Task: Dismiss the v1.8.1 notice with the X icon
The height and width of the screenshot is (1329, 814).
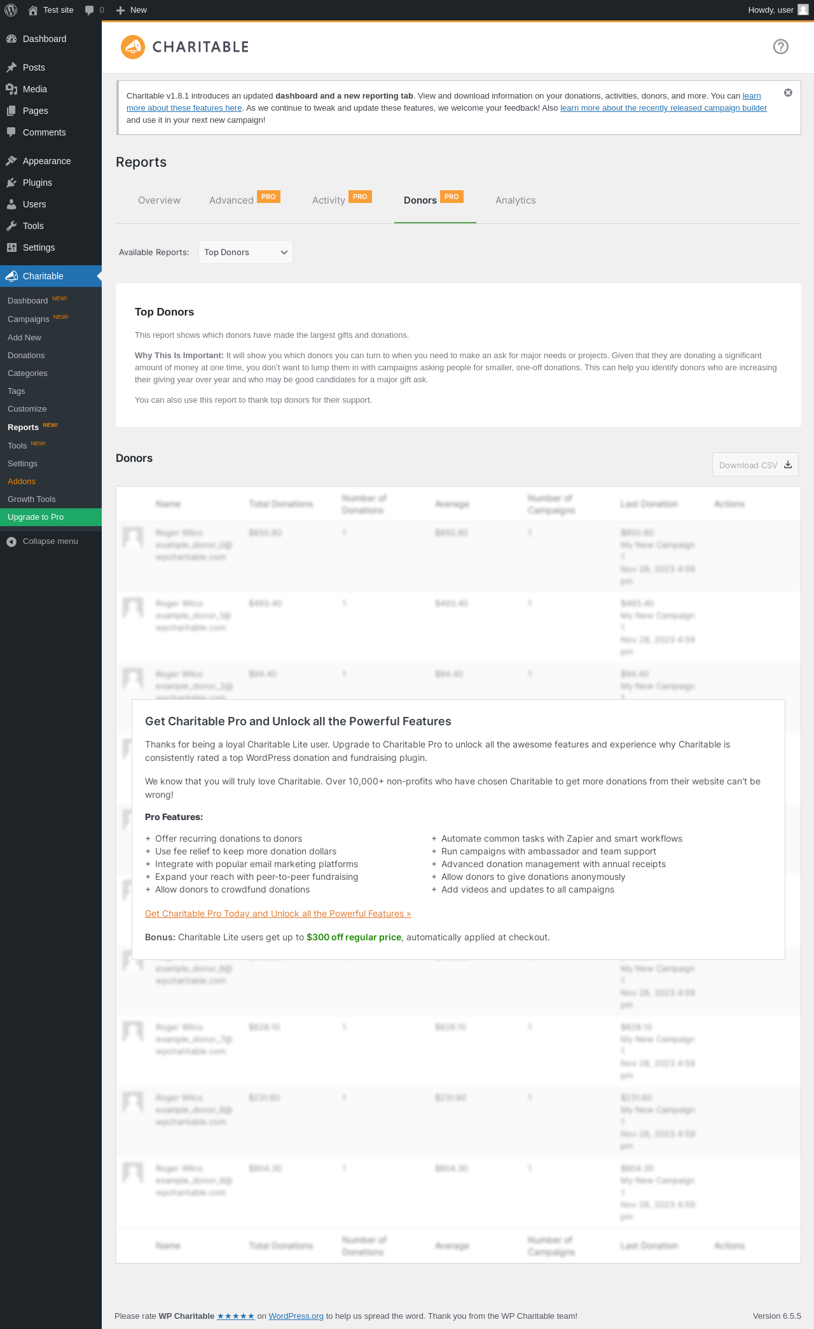Action: (x=788, y=93)
